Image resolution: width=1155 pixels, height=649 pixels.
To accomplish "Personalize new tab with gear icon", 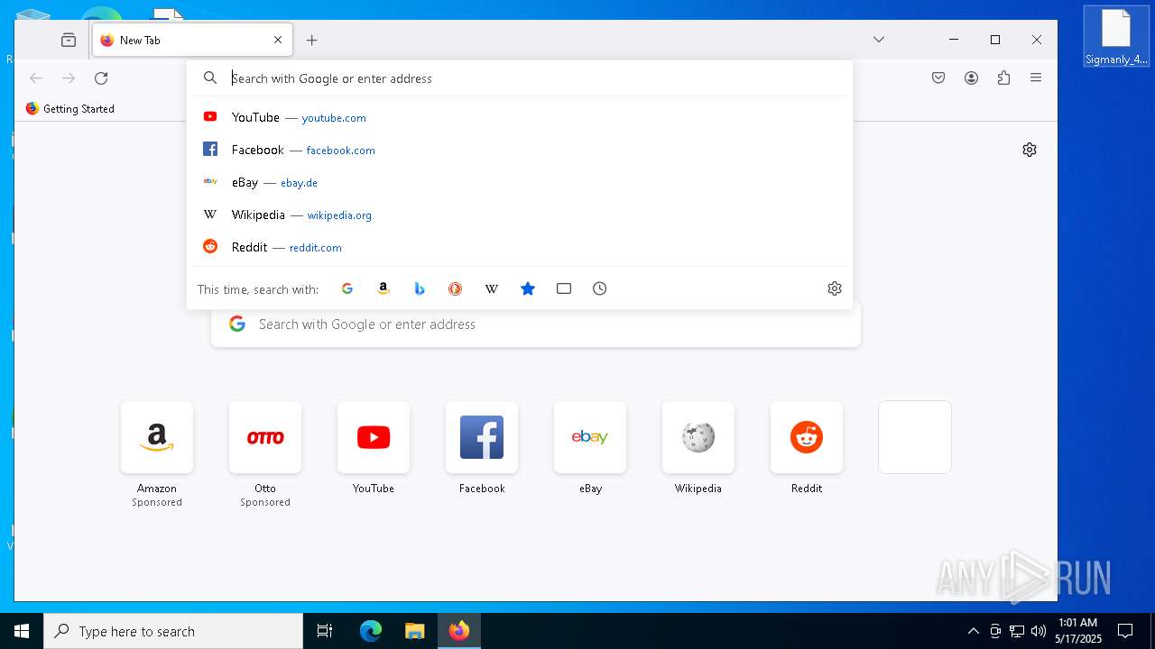I will pos(1030,150).
